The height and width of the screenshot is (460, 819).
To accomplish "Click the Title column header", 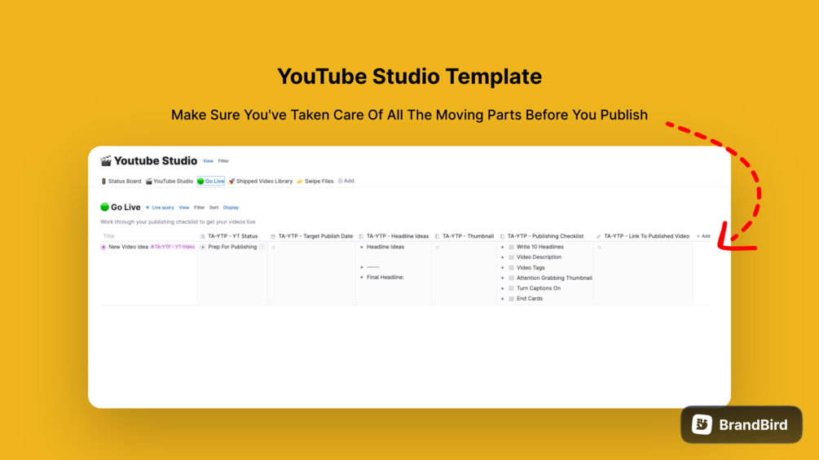I will pos(108,236).
